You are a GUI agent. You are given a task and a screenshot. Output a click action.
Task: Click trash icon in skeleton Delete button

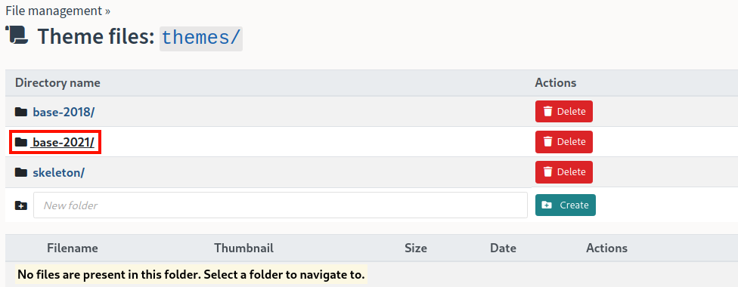pos(548,172)
